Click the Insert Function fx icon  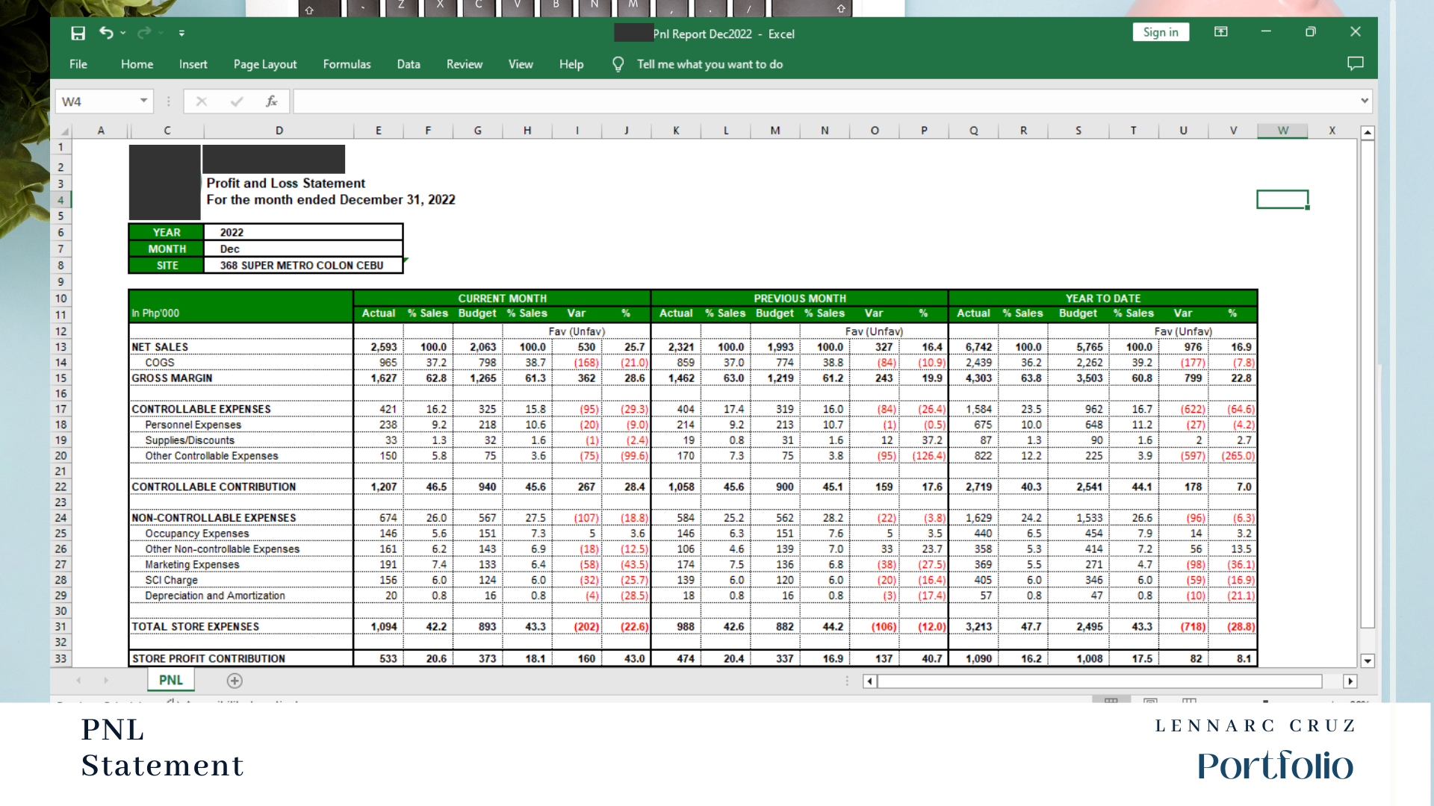pos(272,101)
